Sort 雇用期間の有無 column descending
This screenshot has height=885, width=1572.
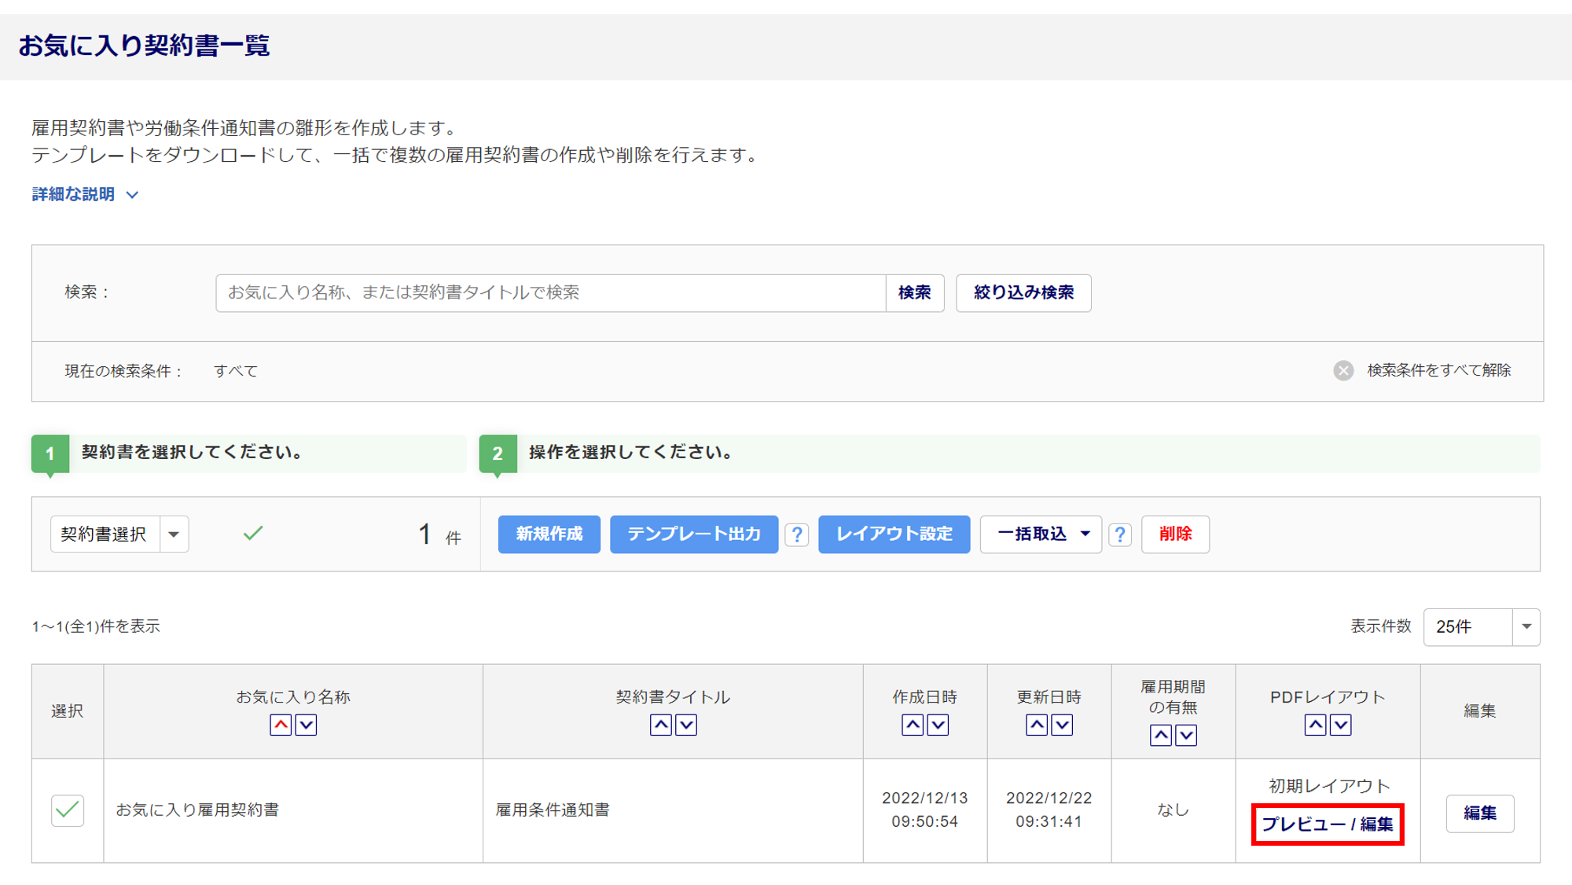tap(1186, 736)
